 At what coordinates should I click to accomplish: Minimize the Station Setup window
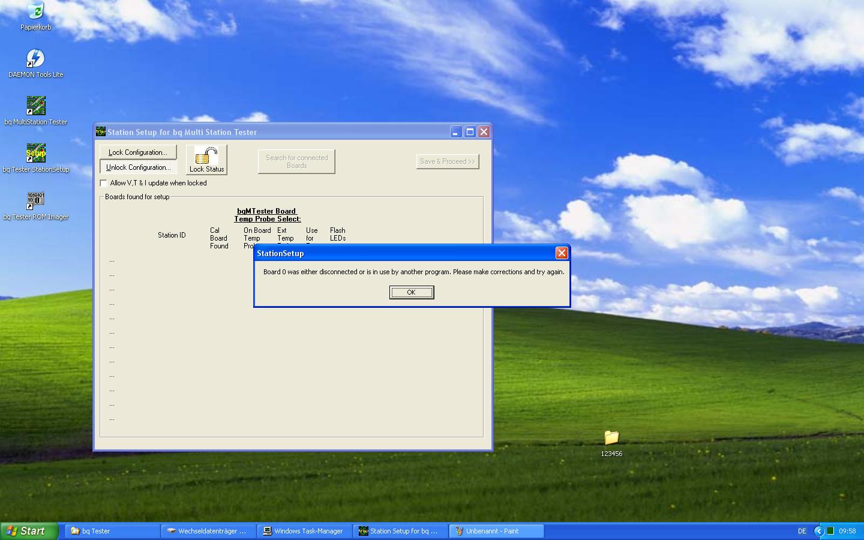pyautogui.click(x=456, y=132)
